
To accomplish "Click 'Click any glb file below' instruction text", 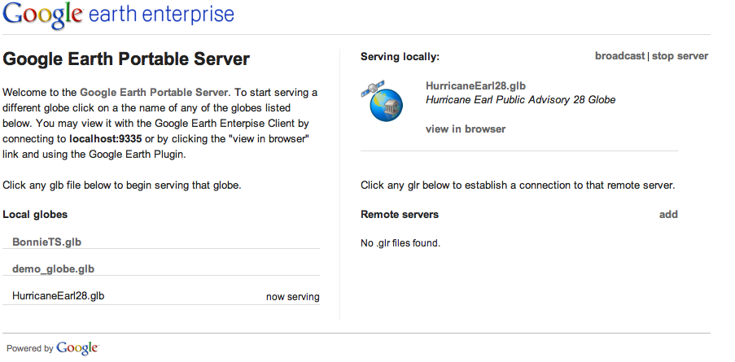I will coord(122,185).
